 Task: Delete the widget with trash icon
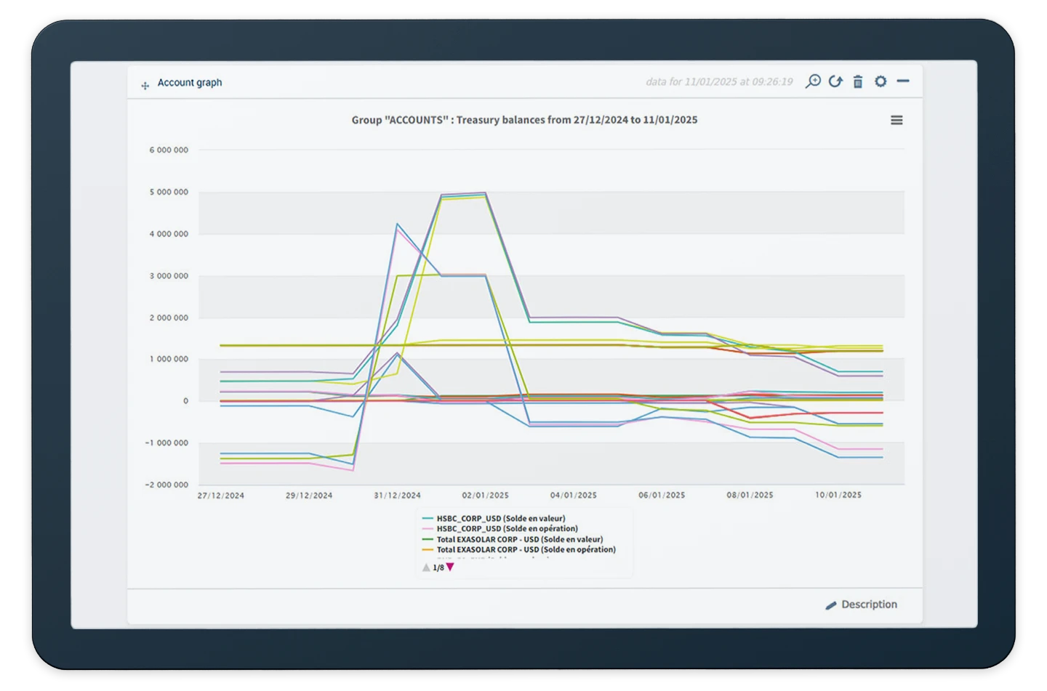pos(858,82)
